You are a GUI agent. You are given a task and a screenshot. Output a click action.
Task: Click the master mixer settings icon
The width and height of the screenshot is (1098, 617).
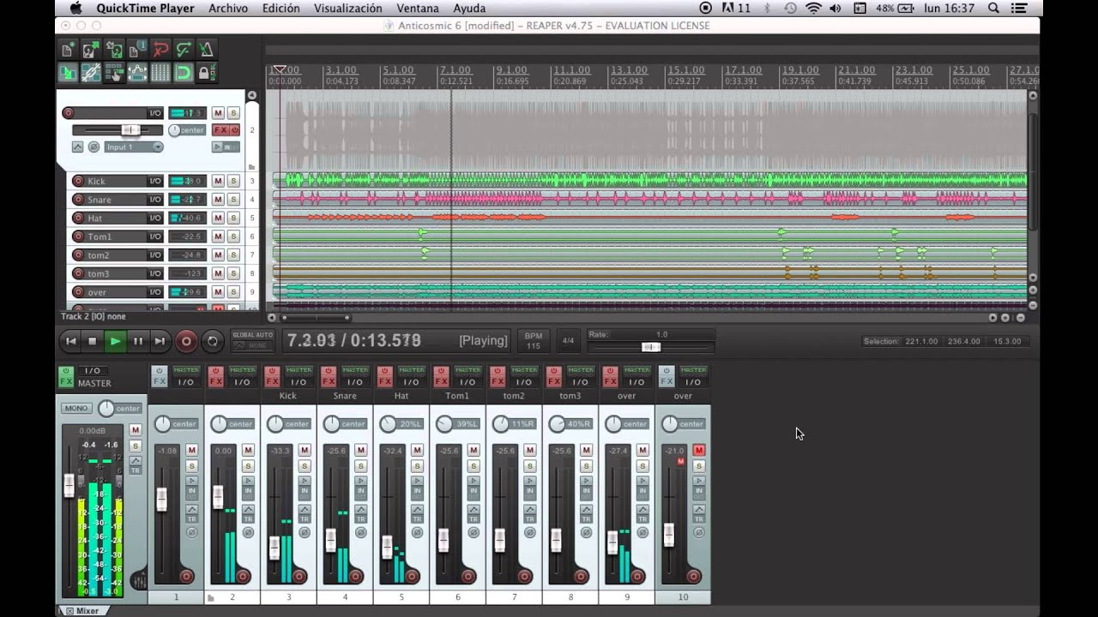point(138,581)
